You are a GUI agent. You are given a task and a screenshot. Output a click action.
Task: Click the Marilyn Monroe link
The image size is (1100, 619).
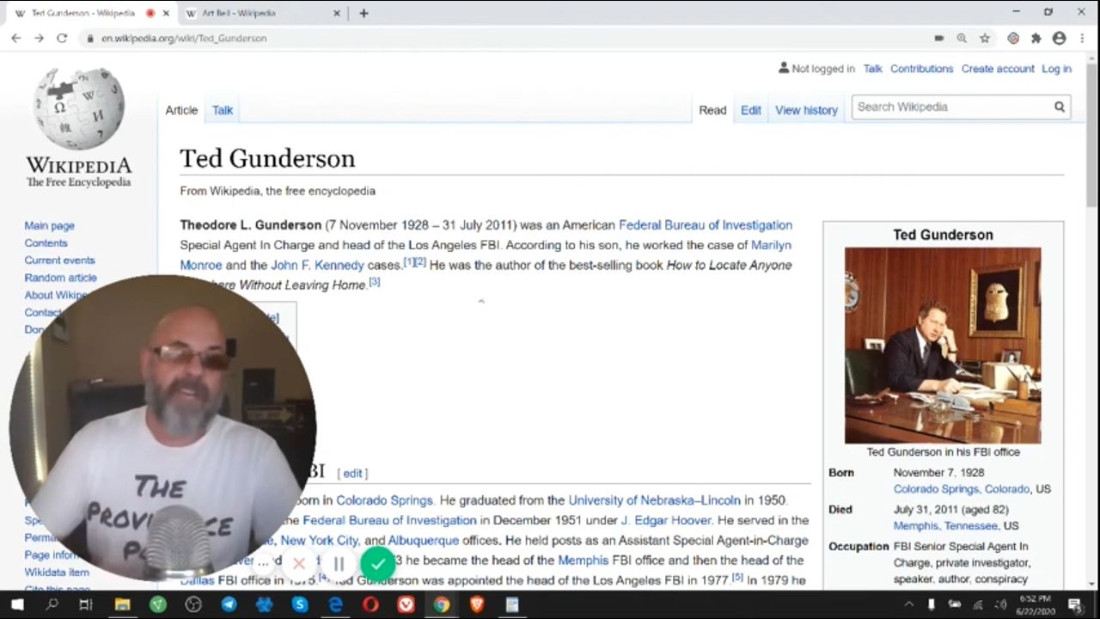[771, 245]
